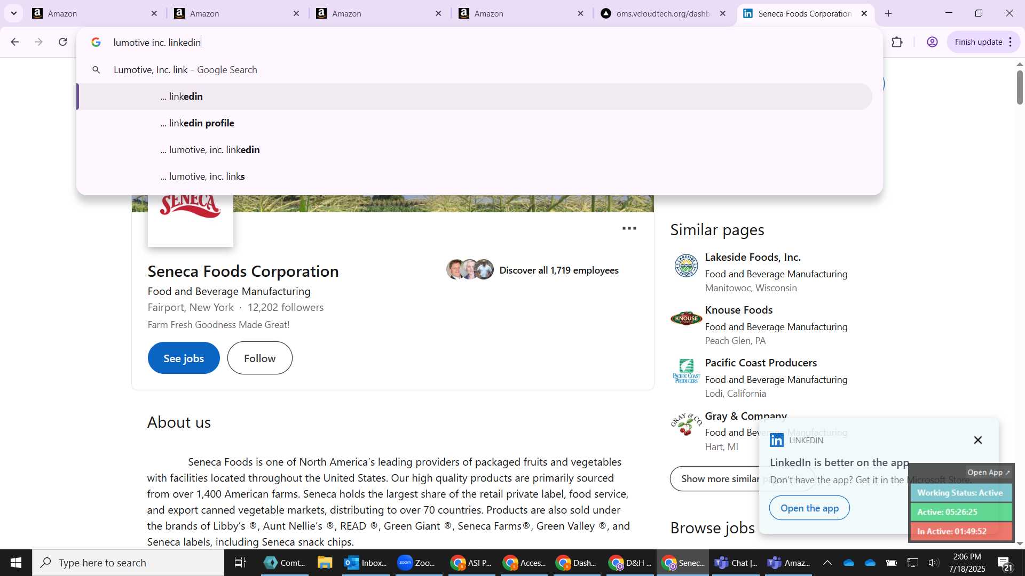This screenshot has height=576, width=1025.
Task: Click the Lakeside Foods logo icon
Action: pyautogui.click(x=686, y=265)
